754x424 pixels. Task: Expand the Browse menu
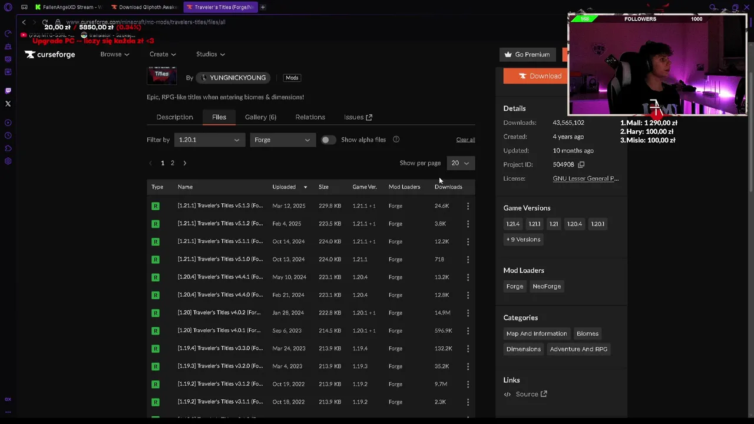point(114,54)
